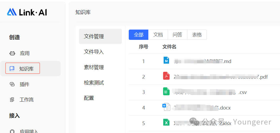The image size is (280, 133).
Task: Switch to the 问答 filter tab
Action: [177, 35]
